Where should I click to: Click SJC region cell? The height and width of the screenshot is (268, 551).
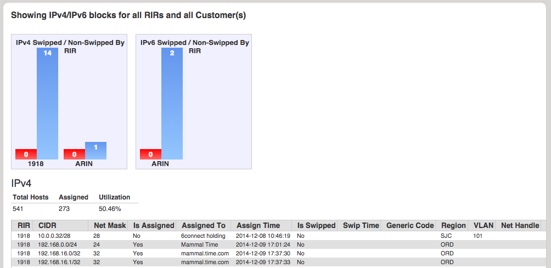[446, 236]
